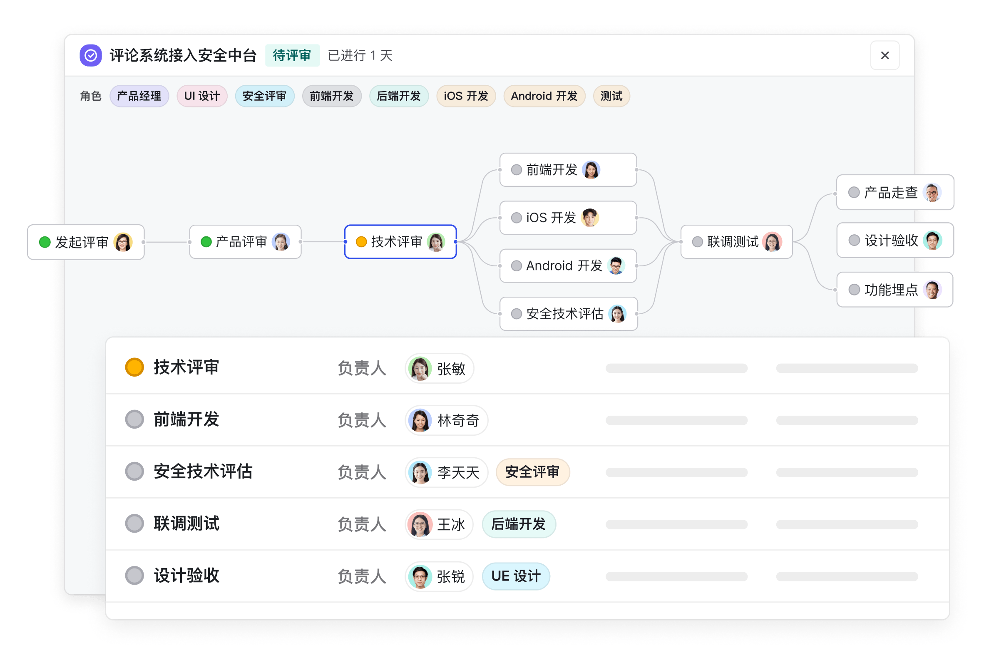Select the 测试 role tag
This screenshot has height=650, width=984.
[611, 96]
